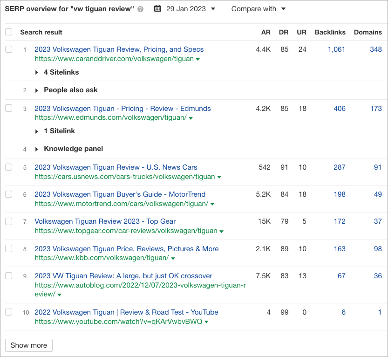Click the autoblog.com URL
Image resolution: width=388 pixels, height=357 pixels.
click(140, 290)
